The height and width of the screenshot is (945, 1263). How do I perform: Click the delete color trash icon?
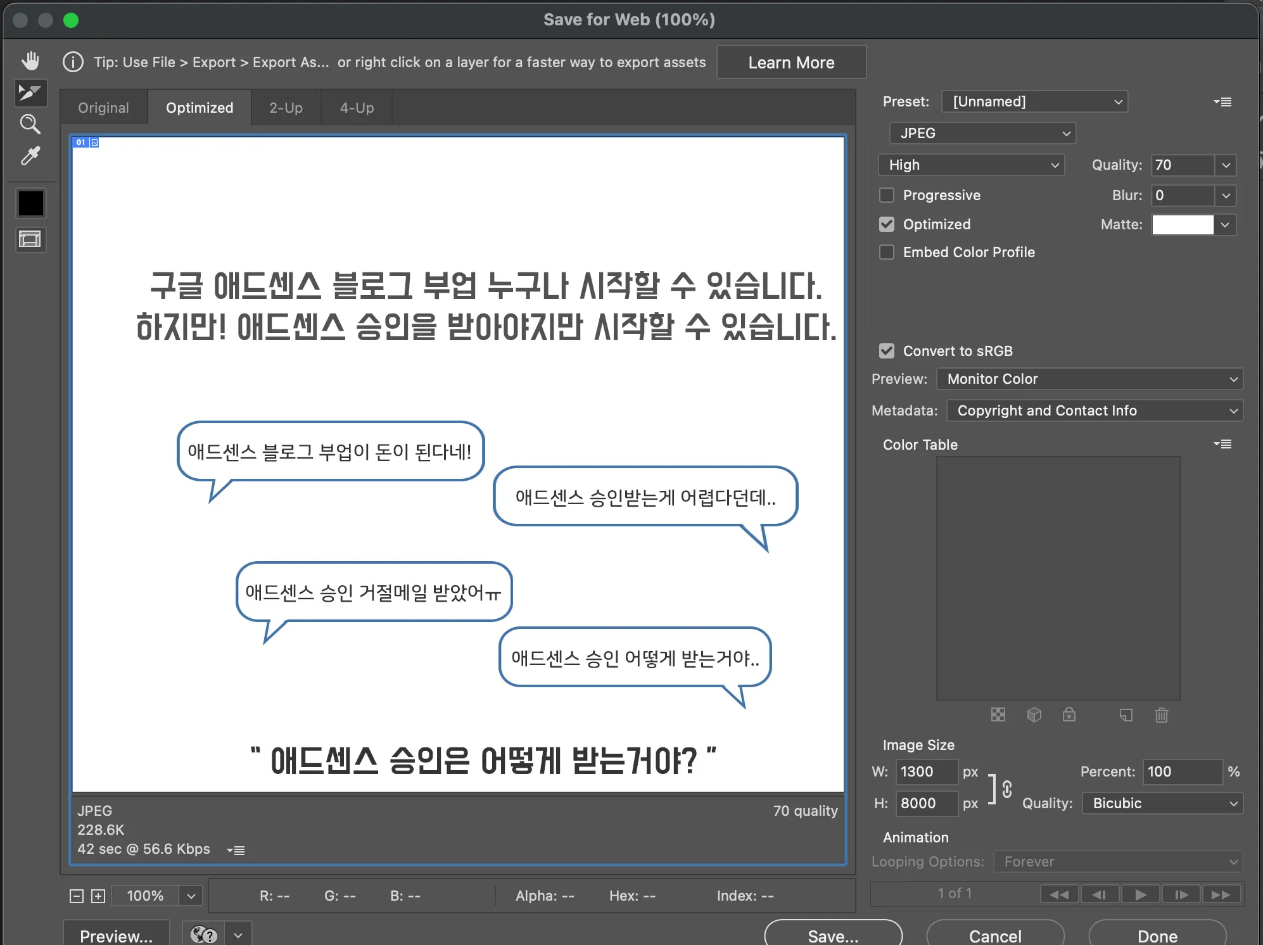click(1162, 715)
